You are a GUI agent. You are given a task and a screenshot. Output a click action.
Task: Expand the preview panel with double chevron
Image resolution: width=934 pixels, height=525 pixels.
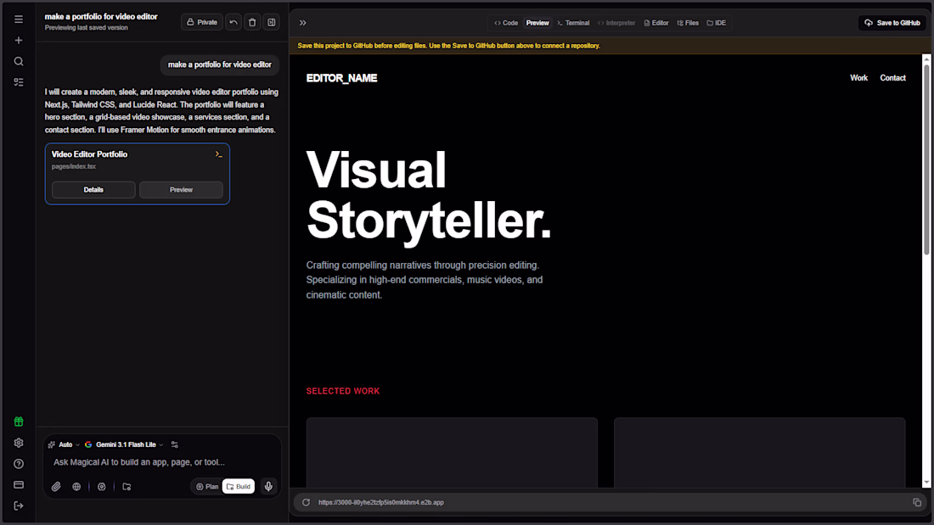[302, 23]
